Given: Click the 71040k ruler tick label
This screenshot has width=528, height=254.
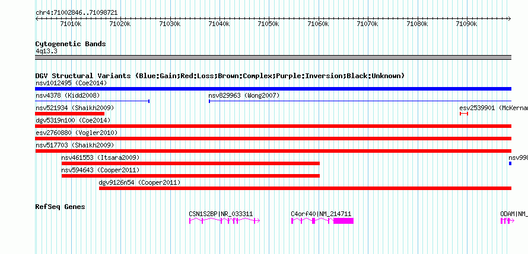Looking at the screenshot, I should 220,24.
